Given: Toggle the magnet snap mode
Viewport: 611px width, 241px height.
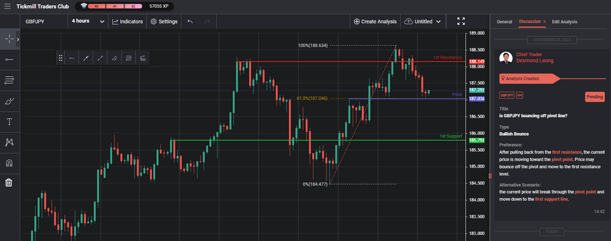Looking at the screenshot, I should coord(9,163).
